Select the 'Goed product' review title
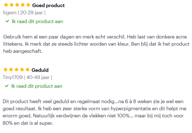The width and height of the screenshot is (192, 133). tap(48, 5)
